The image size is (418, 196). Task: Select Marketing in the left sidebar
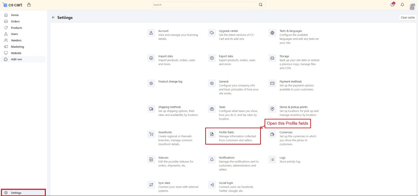[x=18, y=47]
